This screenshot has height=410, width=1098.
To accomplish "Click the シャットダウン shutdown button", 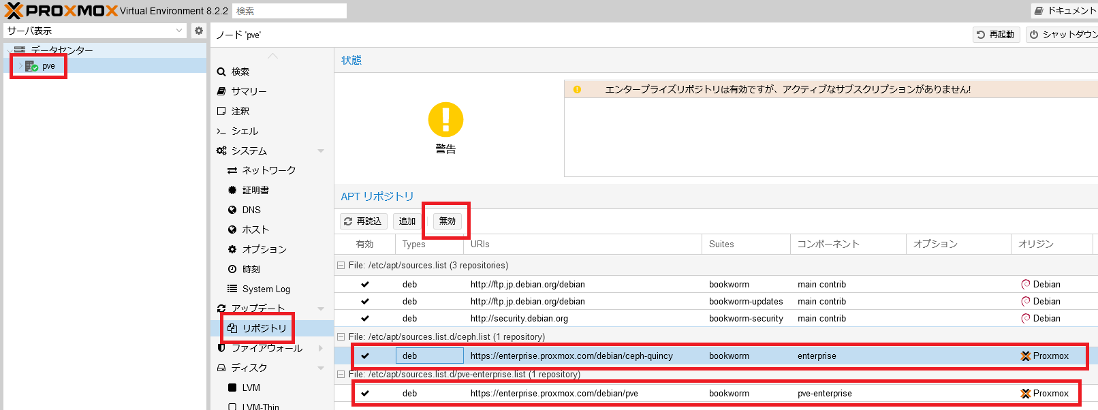I will [x=1063, y=35].
